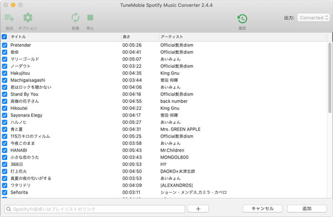The width and height of the screenshot is (333, 217).
Task: Click the 00:03:11 duration cell
Action: [x=131, y=192]
